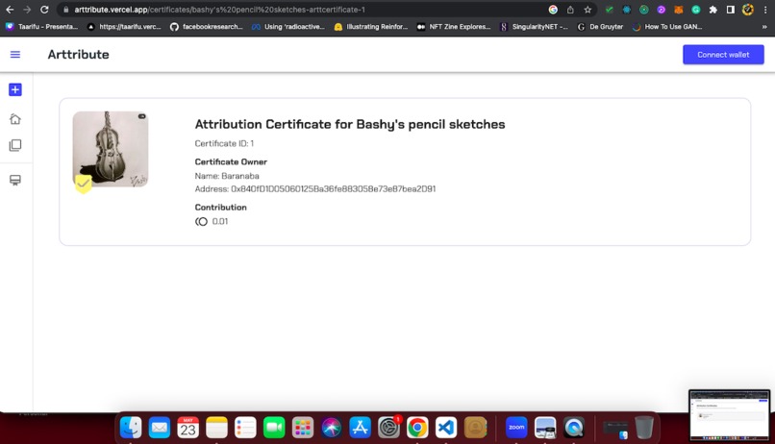Launch Visual Studio Code from the dock
775x444 pixels.
pos(446,428)
